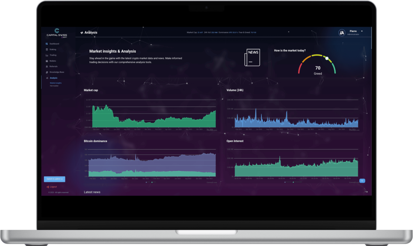Switch to the Hot market view
413x246 pixels.
[x=54, y=85]
